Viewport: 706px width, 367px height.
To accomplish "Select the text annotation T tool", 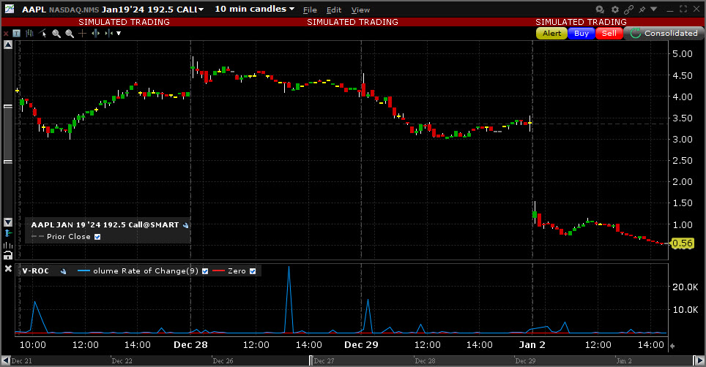I will 17,33.
